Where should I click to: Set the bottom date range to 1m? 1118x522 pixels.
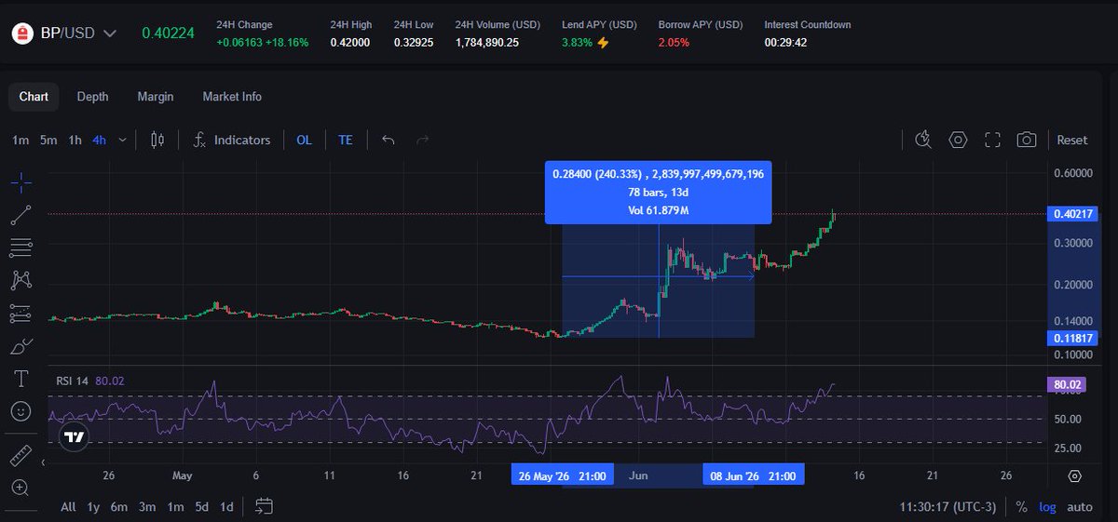click(x=175, y=507)
